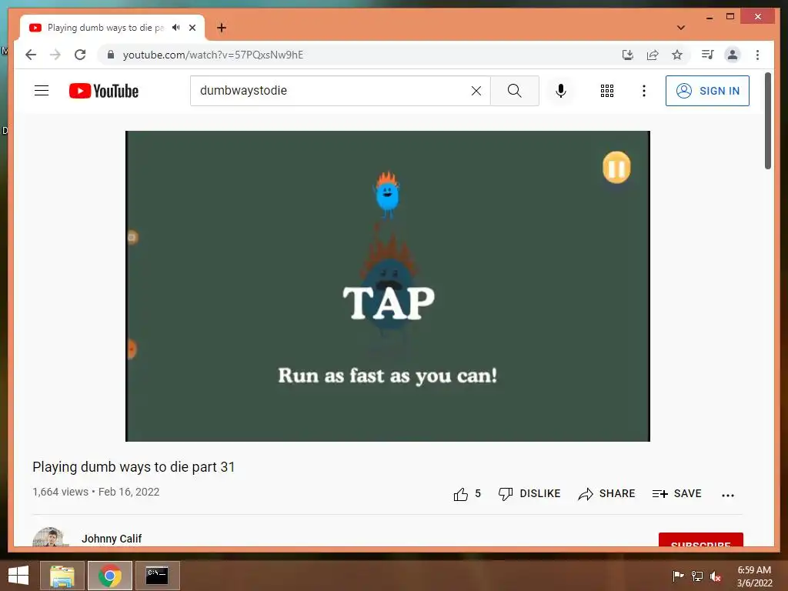Image resolution: width=788 pixels, height=591 pixels.
Task: Click Chrome icon in taskbar
Action: click(x=109, y=576)
